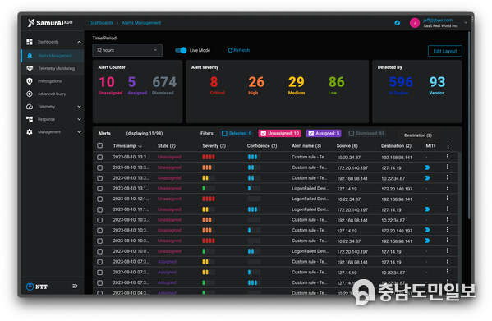Click Alert name (3) column header

pos(306,146)
